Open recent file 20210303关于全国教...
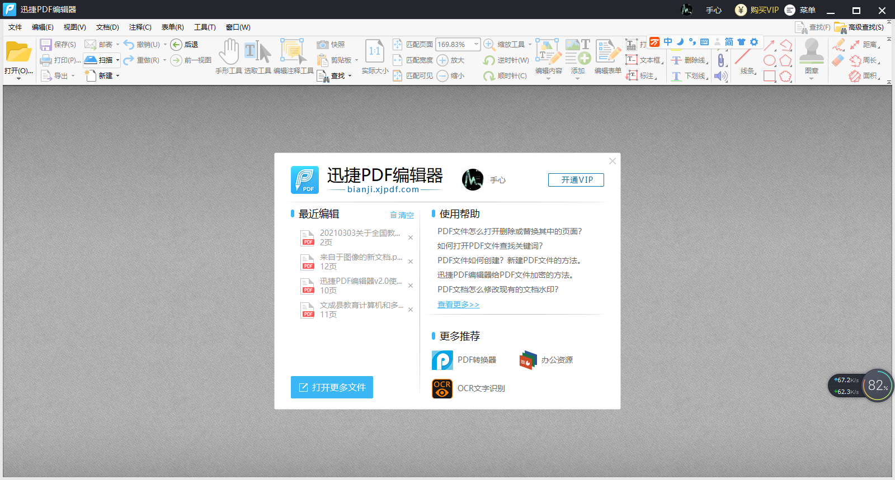The width and height of the screenshot is (895, 480). pos(352,237)
